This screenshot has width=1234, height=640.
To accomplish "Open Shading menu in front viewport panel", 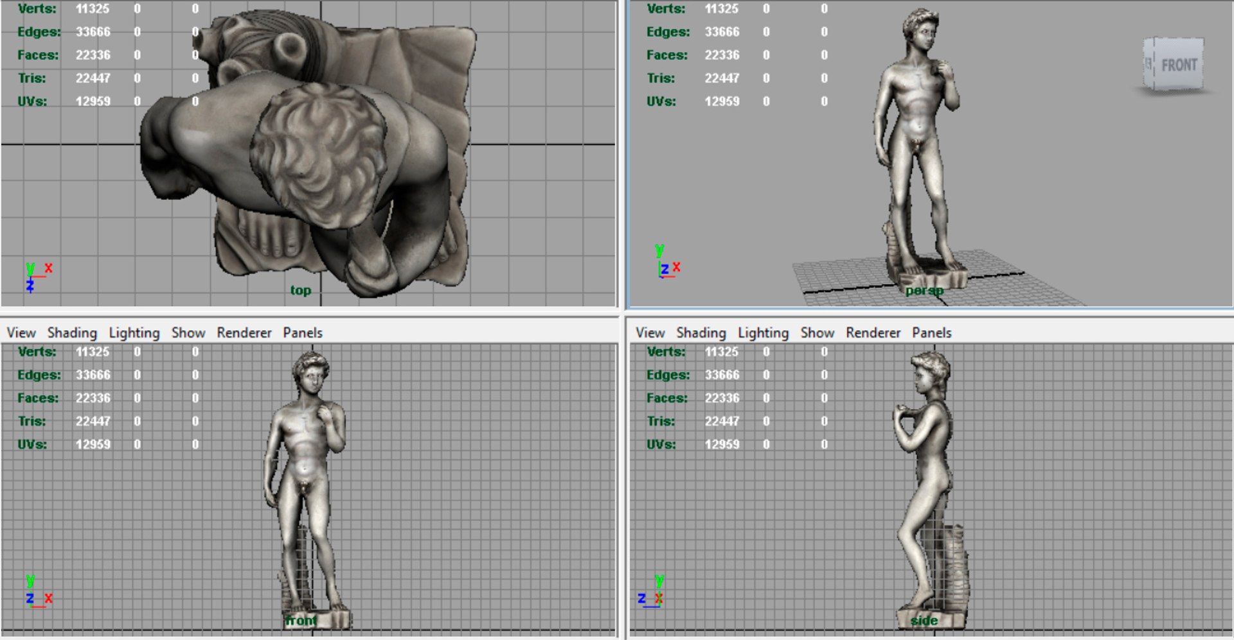I will click(72, 333).
